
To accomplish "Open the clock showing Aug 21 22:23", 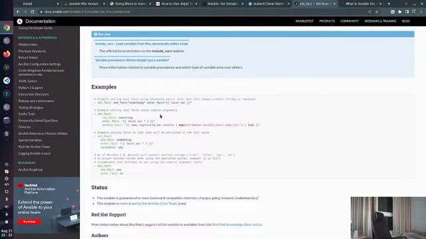I will point(7,233).
